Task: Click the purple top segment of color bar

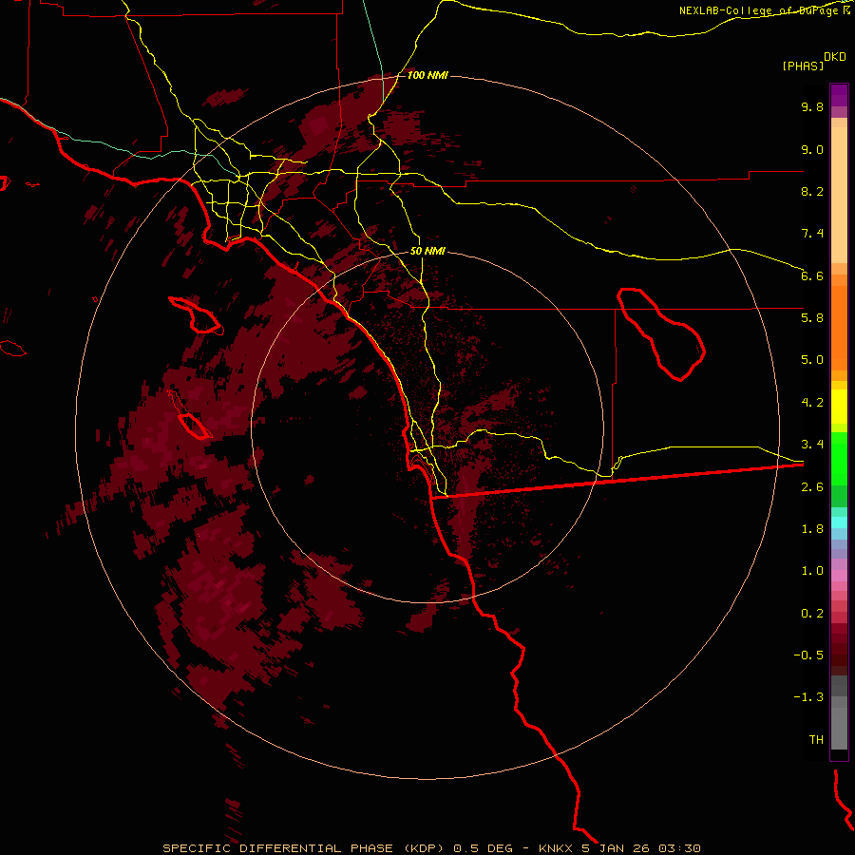Action: tap(839, 95)
